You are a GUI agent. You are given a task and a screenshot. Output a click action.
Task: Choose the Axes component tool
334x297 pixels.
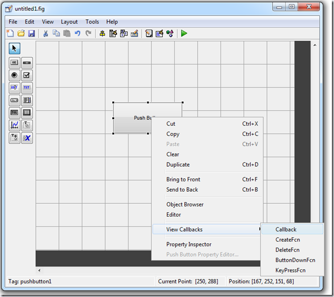pyautogui.click(x=15, y=125)
